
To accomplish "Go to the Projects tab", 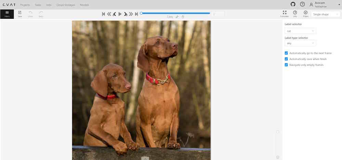I will [x=25, y=5].
